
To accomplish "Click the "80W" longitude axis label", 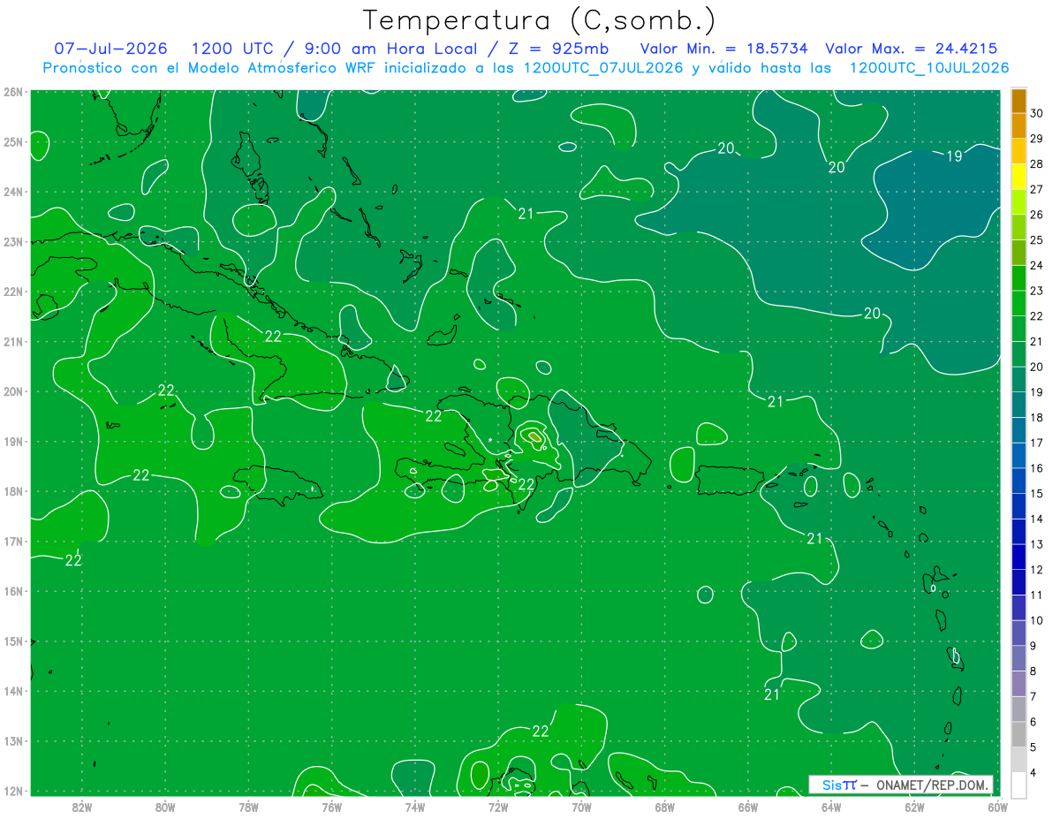I will (x=165, y=807).
